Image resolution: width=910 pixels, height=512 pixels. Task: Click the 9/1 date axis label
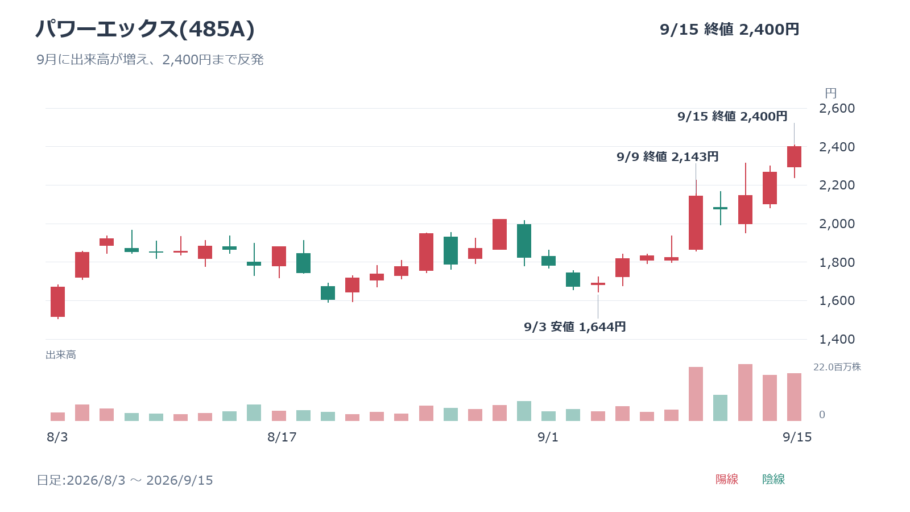[548, 437]
